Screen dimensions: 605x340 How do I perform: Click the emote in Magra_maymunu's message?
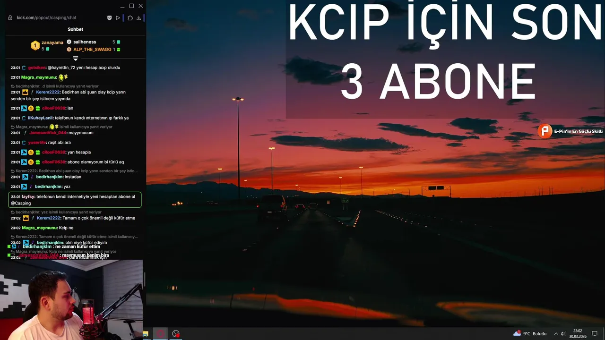(63, 77)
